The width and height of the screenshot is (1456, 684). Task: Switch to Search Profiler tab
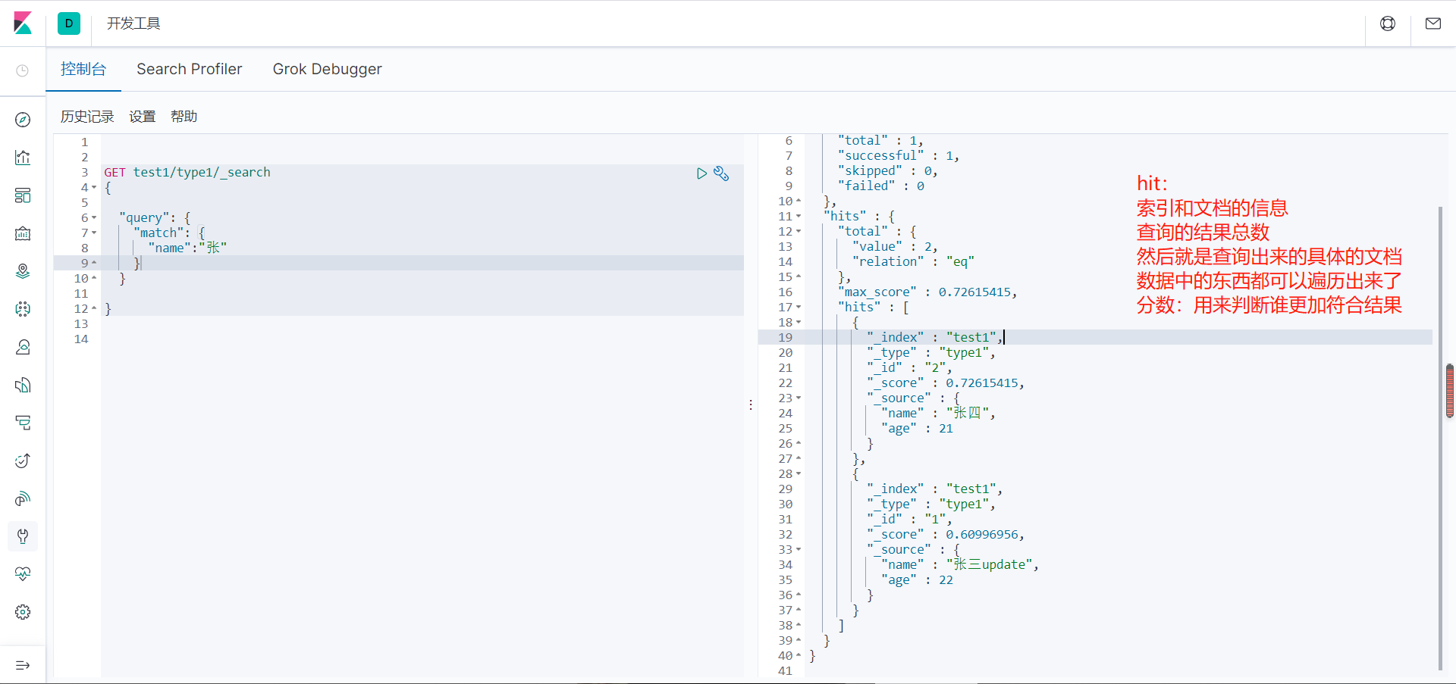tap(190, 69)
